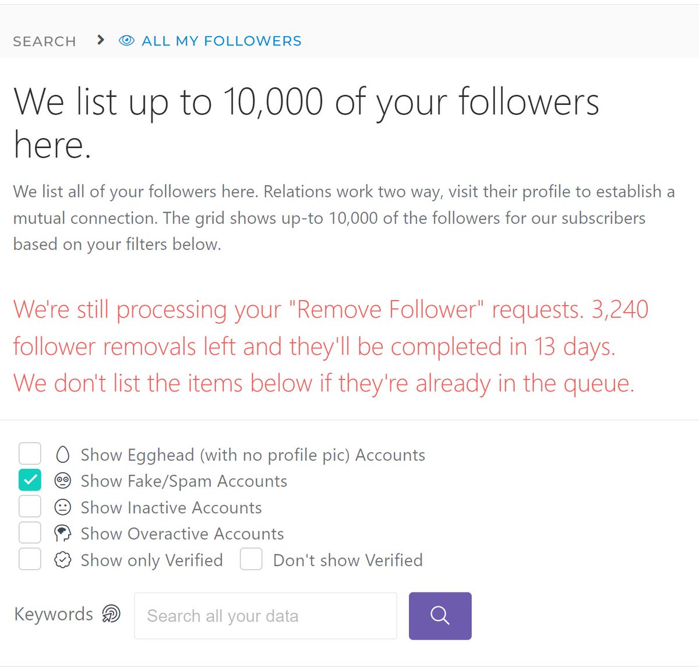
Task: Click the spiral target icon next to Keywords
Action: tap(111, 613)
